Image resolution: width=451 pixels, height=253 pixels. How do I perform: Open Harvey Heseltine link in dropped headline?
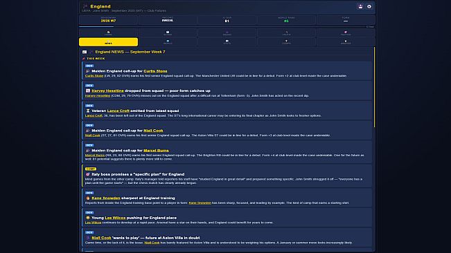click(107, 91)
